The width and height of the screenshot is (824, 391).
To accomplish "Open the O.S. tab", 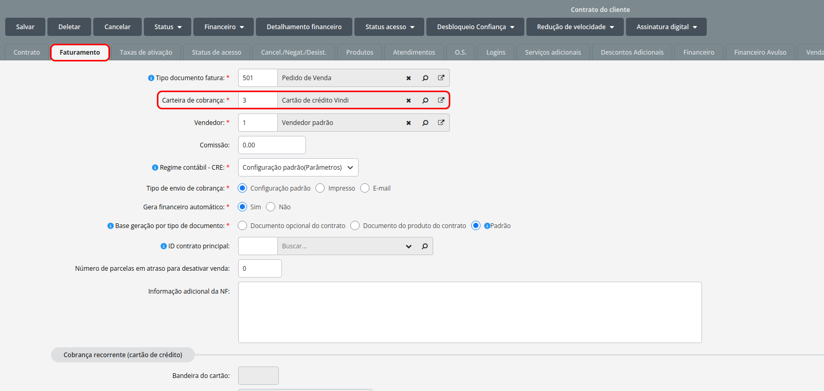I will coord(461,53).
